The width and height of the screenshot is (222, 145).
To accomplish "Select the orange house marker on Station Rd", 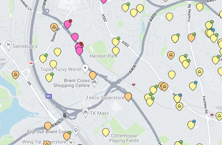I will tap(54, 27).
